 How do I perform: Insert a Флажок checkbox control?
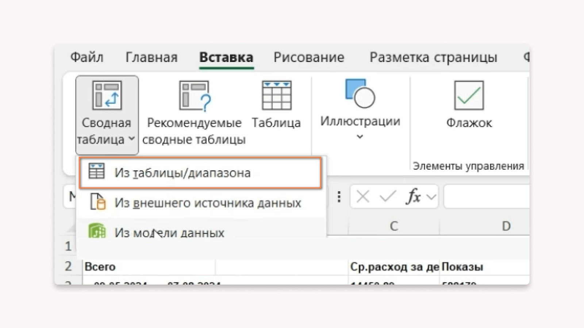[469, 95]
